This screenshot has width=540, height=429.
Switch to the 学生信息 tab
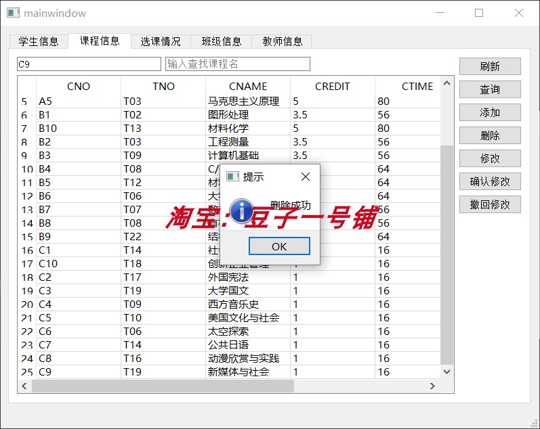tap(38, 41)
